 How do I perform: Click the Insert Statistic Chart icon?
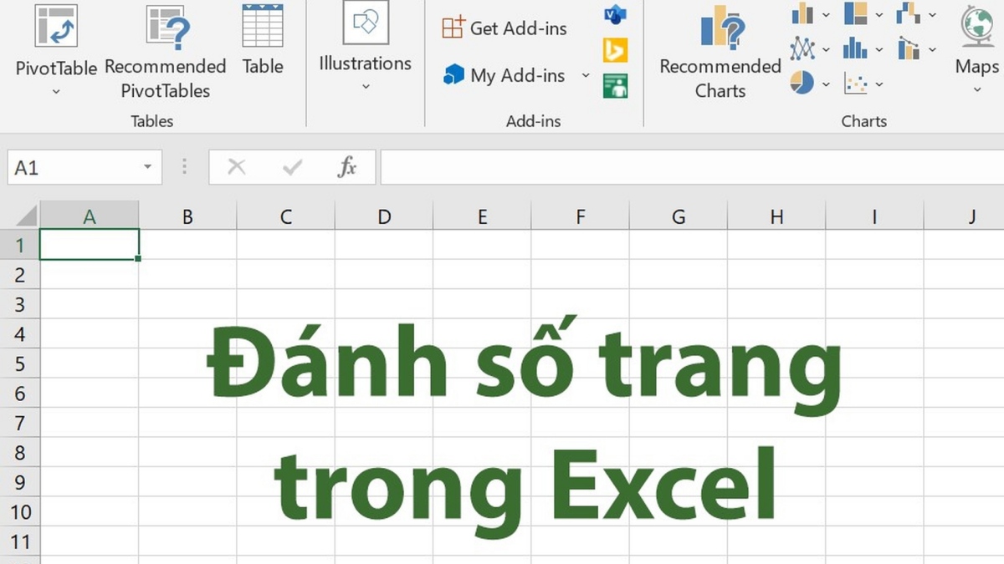[x=856, y=48]
